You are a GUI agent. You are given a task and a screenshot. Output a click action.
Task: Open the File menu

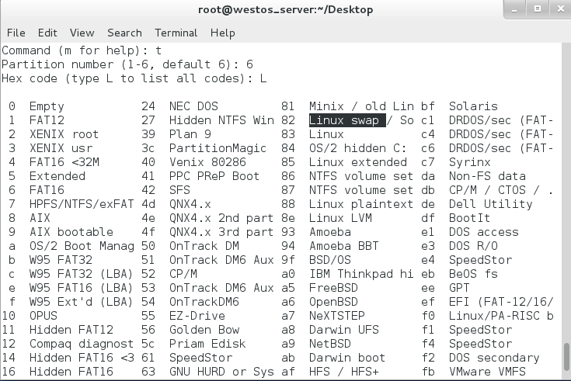[16, 33]
